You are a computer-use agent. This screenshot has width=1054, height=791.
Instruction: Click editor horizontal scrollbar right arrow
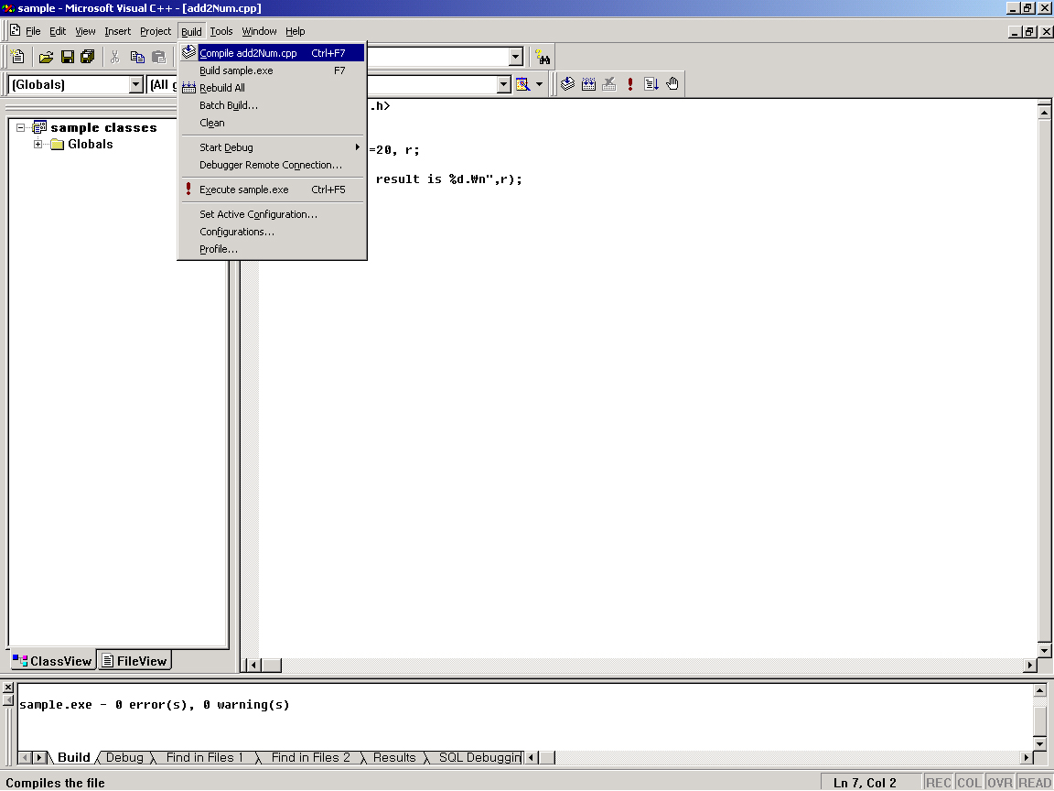(1030, 666)
